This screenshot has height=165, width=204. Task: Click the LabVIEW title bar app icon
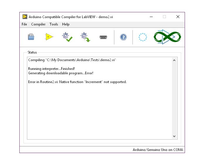25,17
